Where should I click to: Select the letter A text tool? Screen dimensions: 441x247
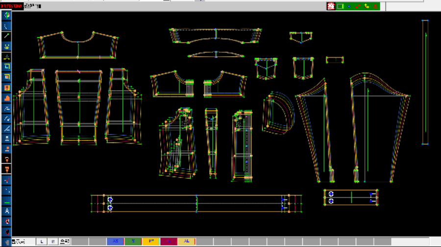tap(7, 211)
